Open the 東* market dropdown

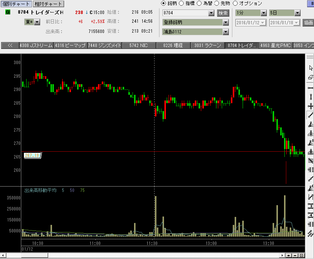[37, 22]
